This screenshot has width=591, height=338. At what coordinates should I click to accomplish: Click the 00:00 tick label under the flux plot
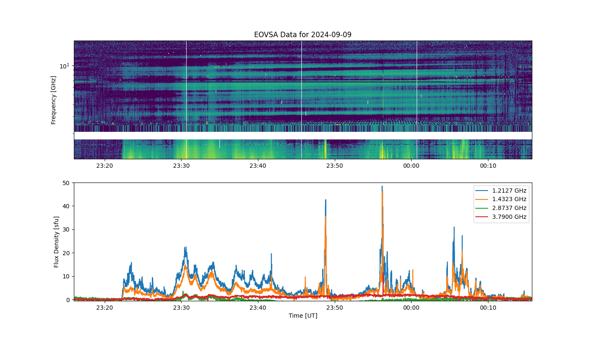click(411, 307)
